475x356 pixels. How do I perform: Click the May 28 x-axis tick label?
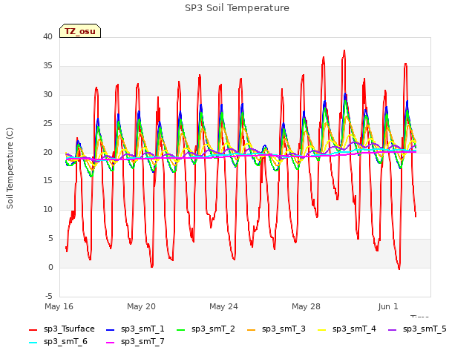[306, 306]
